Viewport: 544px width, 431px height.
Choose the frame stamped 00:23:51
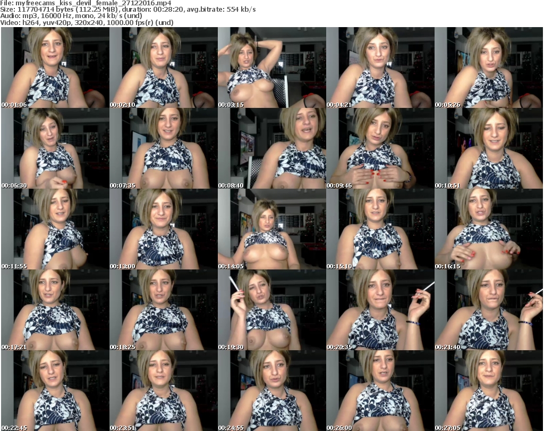164,391
